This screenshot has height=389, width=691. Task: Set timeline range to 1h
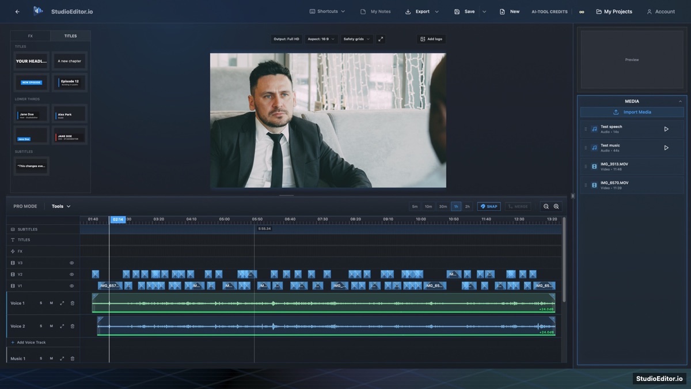pos(456,206)
